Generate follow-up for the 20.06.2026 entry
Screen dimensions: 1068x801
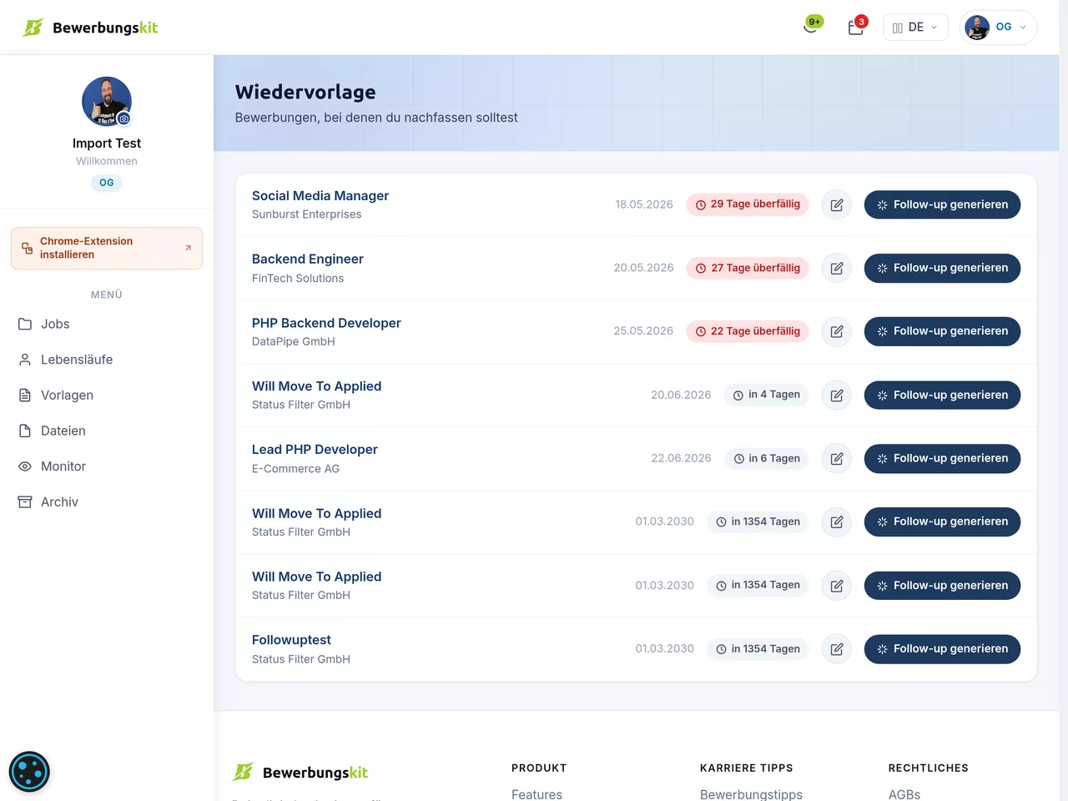(942, 395)
